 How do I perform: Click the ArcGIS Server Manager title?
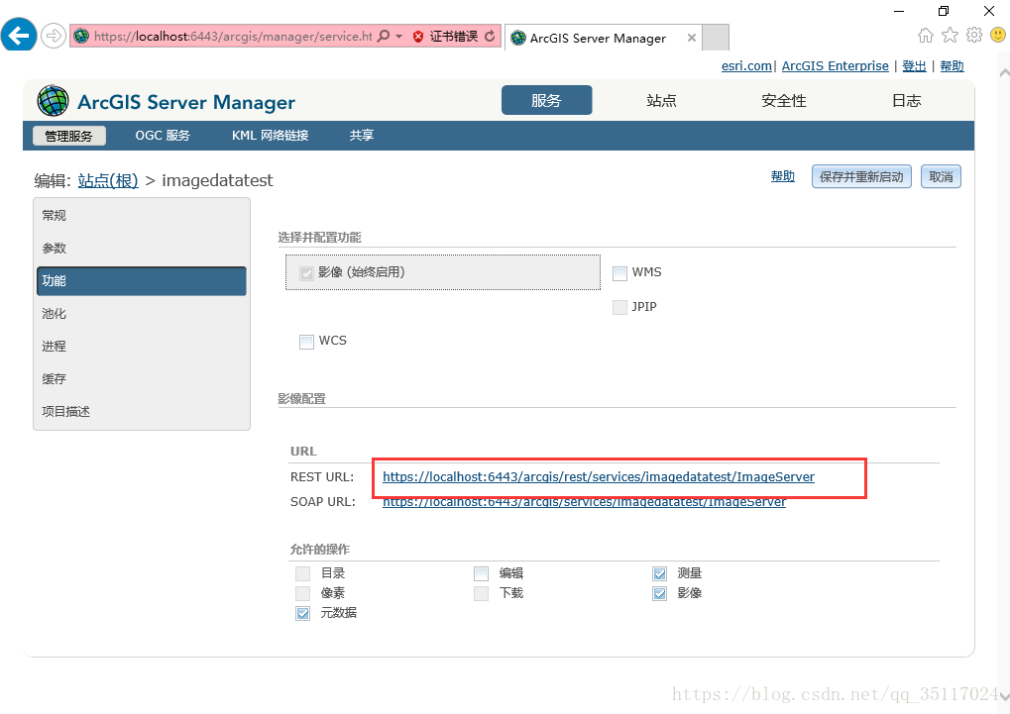pyautogui.click(x=186, y=102)
